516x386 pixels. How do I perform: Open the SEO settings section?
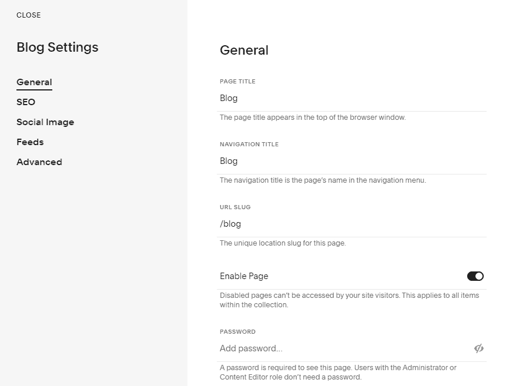(x=26, y=102)
